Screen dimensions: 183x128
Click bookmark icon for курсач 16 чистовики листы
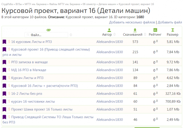coord(4,102)
